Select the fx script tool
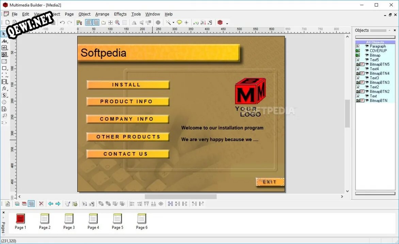 coord(4,89)
